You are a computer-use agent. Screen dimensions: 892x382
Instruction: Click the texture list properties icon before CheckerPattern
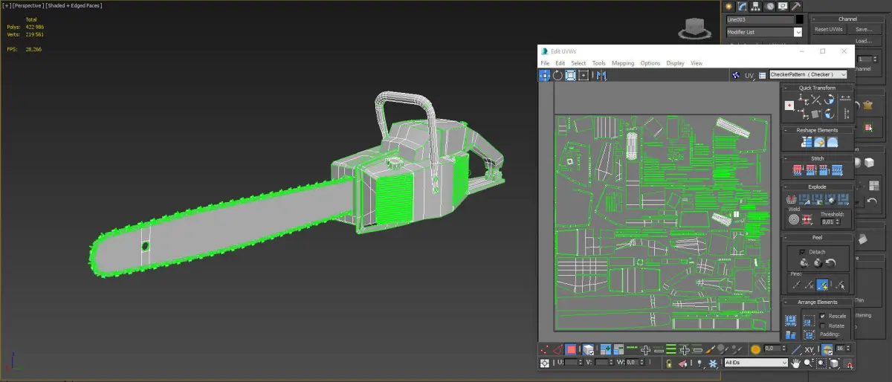coord(762,75)
